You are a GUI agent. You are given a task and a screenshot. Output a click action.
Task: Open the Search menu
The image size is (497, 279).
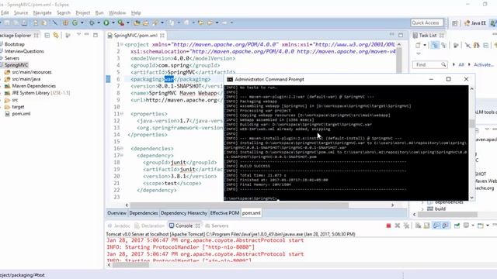(x=64, y=12)
